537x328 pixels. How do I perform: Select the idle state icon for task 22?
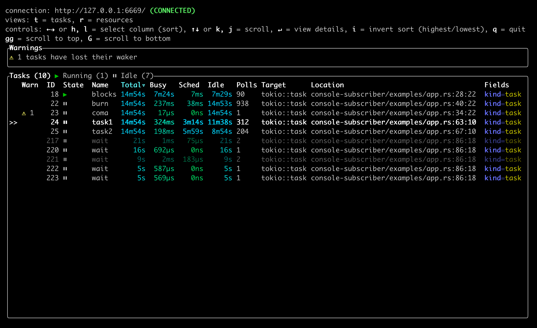[x=66, y=103]
